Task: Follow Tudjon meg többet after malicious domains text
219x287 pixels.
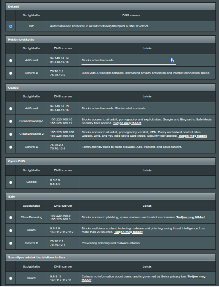Action: (x=190, y=217)
